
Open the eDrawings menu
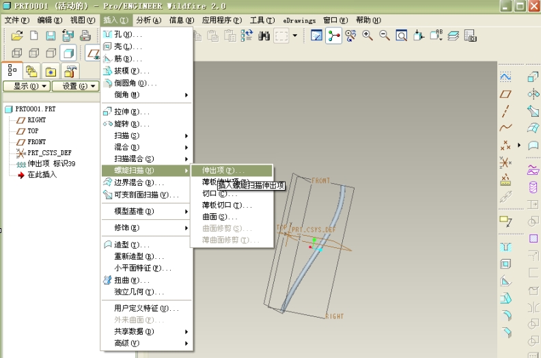299,20
